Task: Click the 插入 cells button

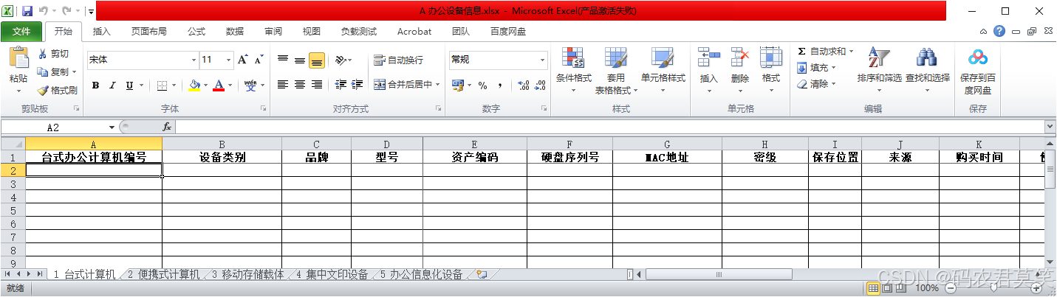Action: click(709, 71)
